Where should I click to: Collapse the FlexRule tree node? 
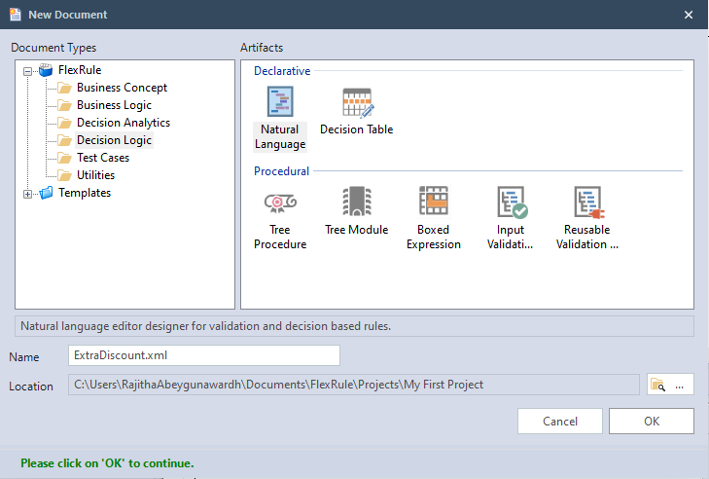coord(27,71)
